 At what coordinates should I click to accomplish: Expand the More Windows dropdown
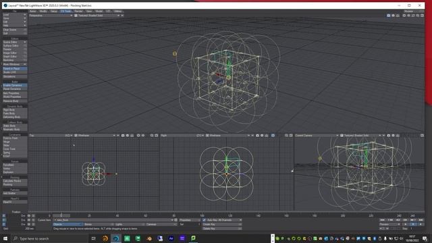25,64
